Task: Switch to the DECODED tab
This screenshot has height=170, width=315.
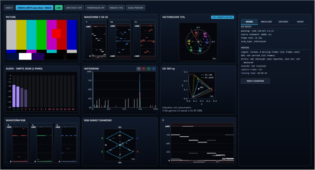Action: [x=283, y=21]
